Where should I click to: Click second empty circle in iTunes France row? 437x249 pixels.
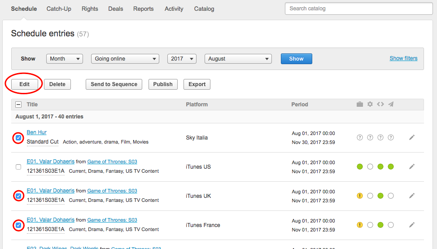coord(370,225)
